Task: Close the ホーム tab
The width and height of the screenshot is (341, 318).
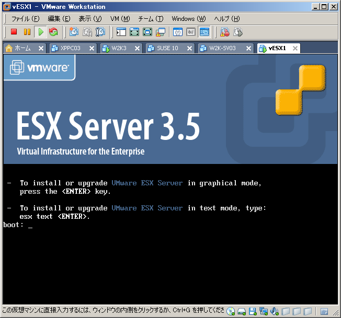Action: click(x=41, y=48)
